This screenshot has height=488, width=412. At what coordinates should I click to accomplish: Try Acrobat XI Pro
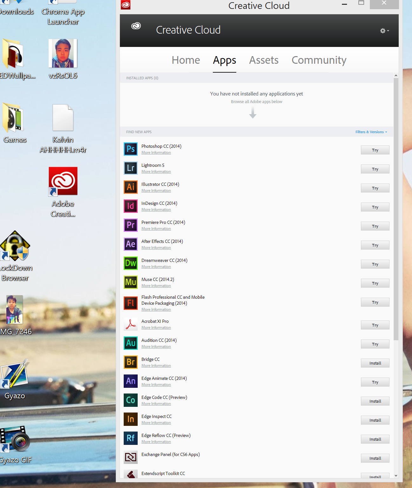375,325
